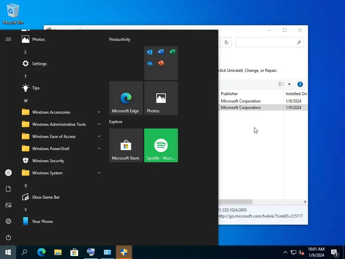
Task: Open Settings gear in the Start rail
Action: point(8,221)
